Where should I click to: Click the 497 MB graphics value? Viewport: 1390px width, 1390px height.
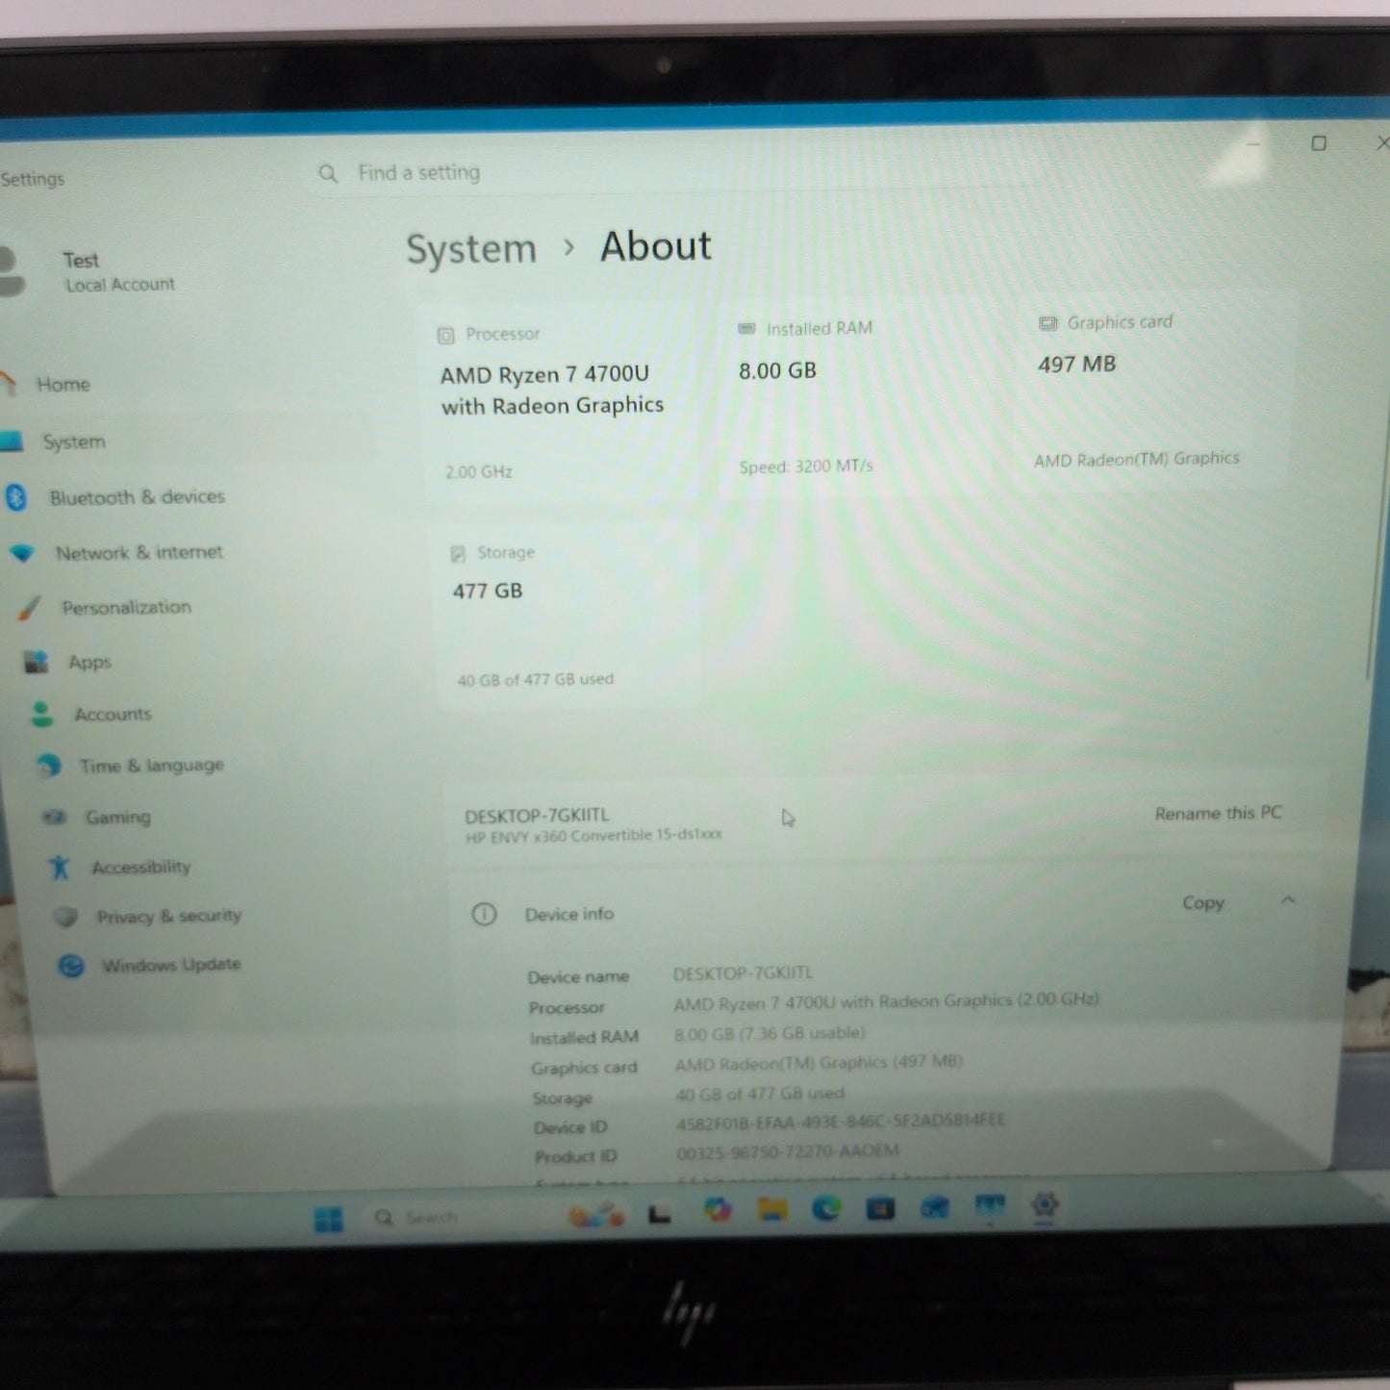point(1076,365)
